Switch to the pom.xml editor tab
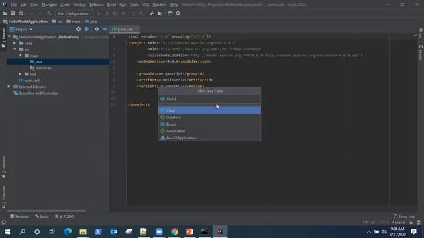The image size is (424, 238). pyautogui.click(x=125, y=29)
